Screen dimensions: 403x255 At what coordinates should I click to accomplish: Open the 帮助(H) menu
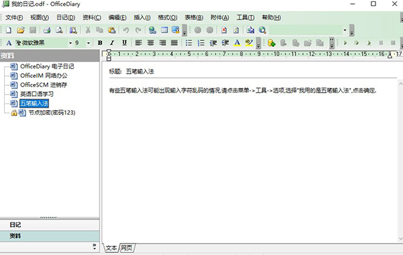(x=271, y=17)
